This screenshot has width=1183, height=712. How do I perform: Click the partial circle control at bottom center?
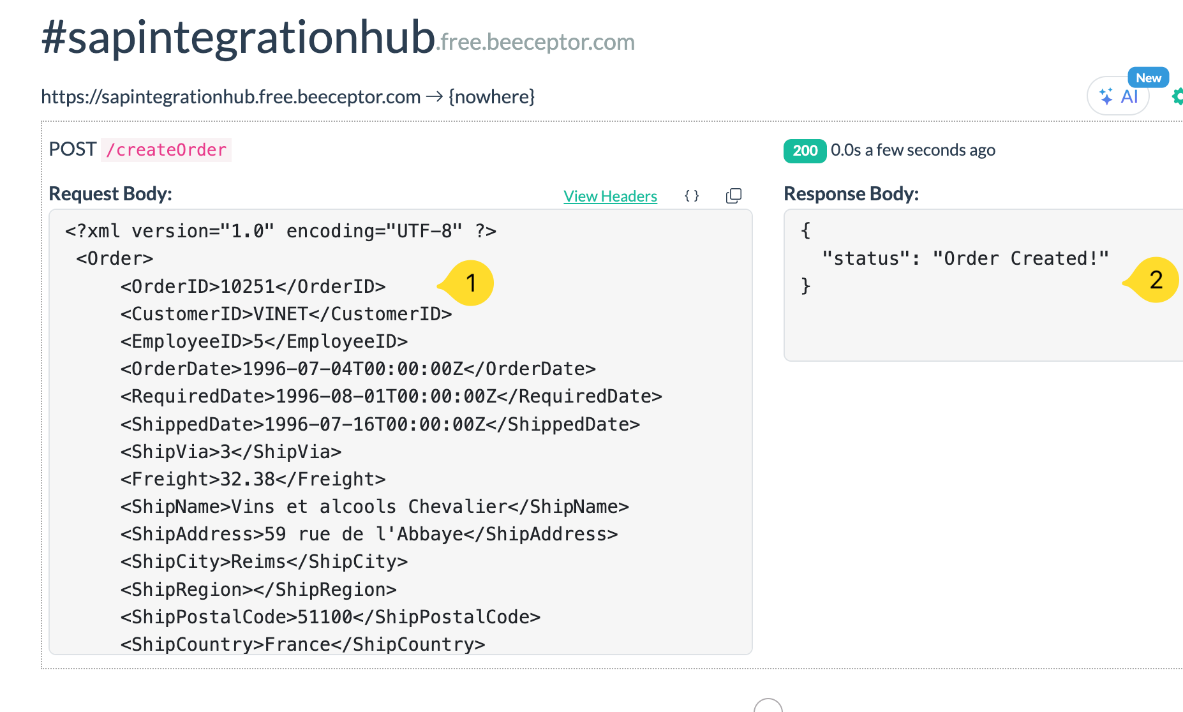(768, 707)
